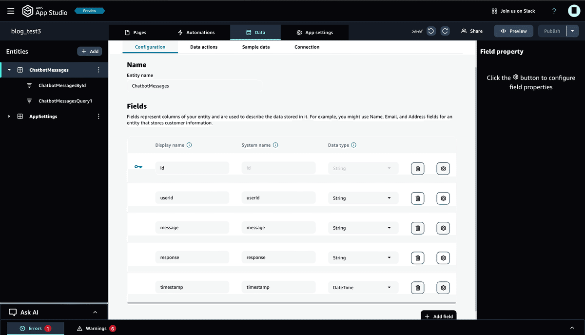This screenshot has height=335, width=585.
Task: Click the key icon on the id field
Action: click(138, 166)
